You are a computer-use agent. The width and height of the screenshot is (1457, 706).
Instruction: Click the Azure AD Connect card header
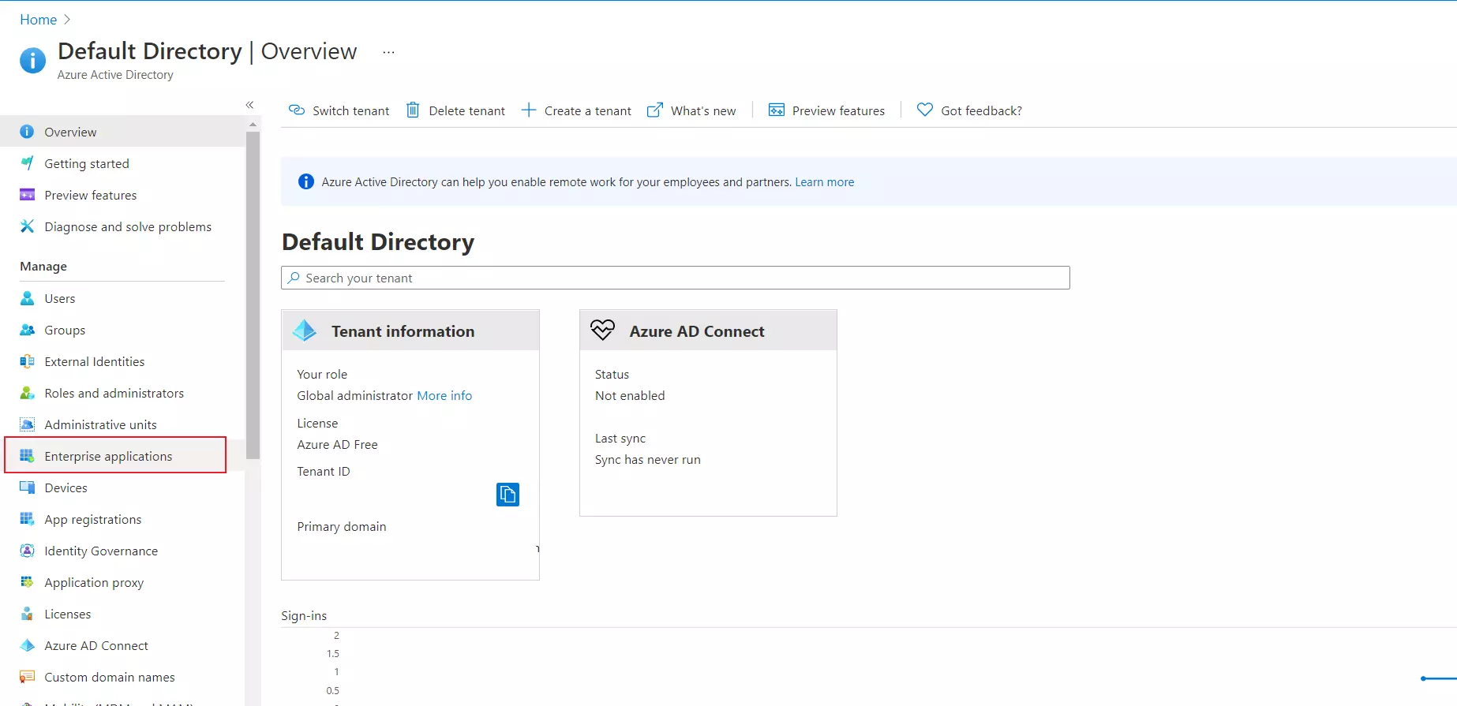click(708, 331)
